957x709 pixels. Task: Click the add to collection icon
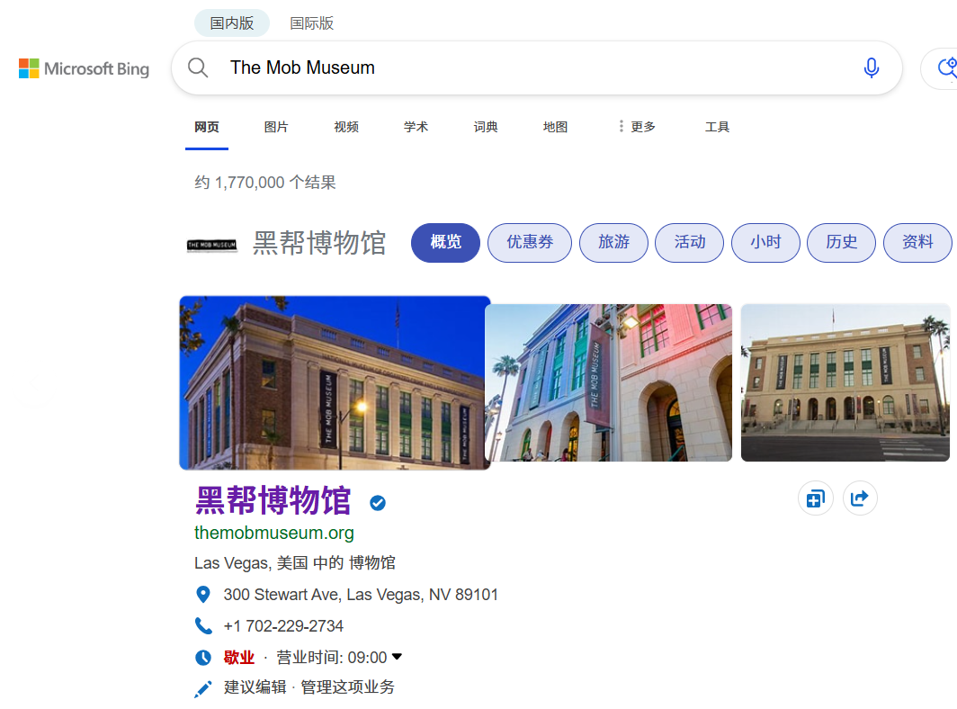point(816,498)
